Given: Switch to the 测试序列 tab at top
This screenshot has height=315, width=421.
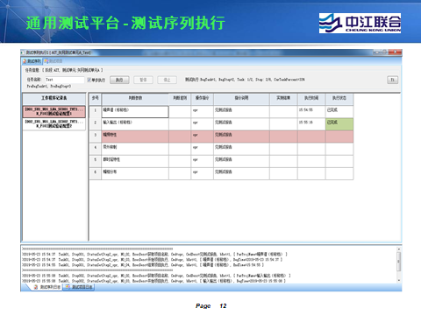Looking at the screenshot, I should 32,61.
